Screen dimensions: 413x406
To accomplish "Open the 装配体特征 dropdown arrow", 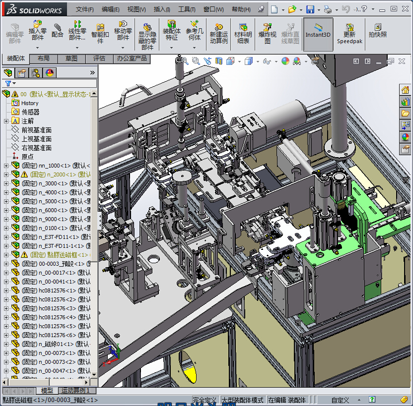I will [x=172, y=48].
